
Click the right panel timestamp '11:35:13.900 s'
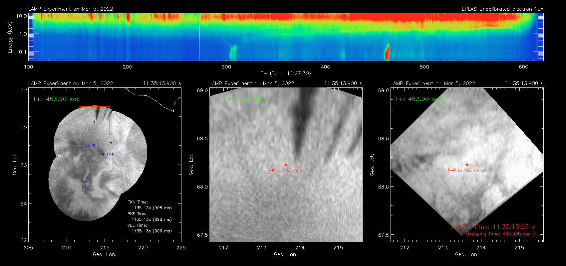click(524, 83)
